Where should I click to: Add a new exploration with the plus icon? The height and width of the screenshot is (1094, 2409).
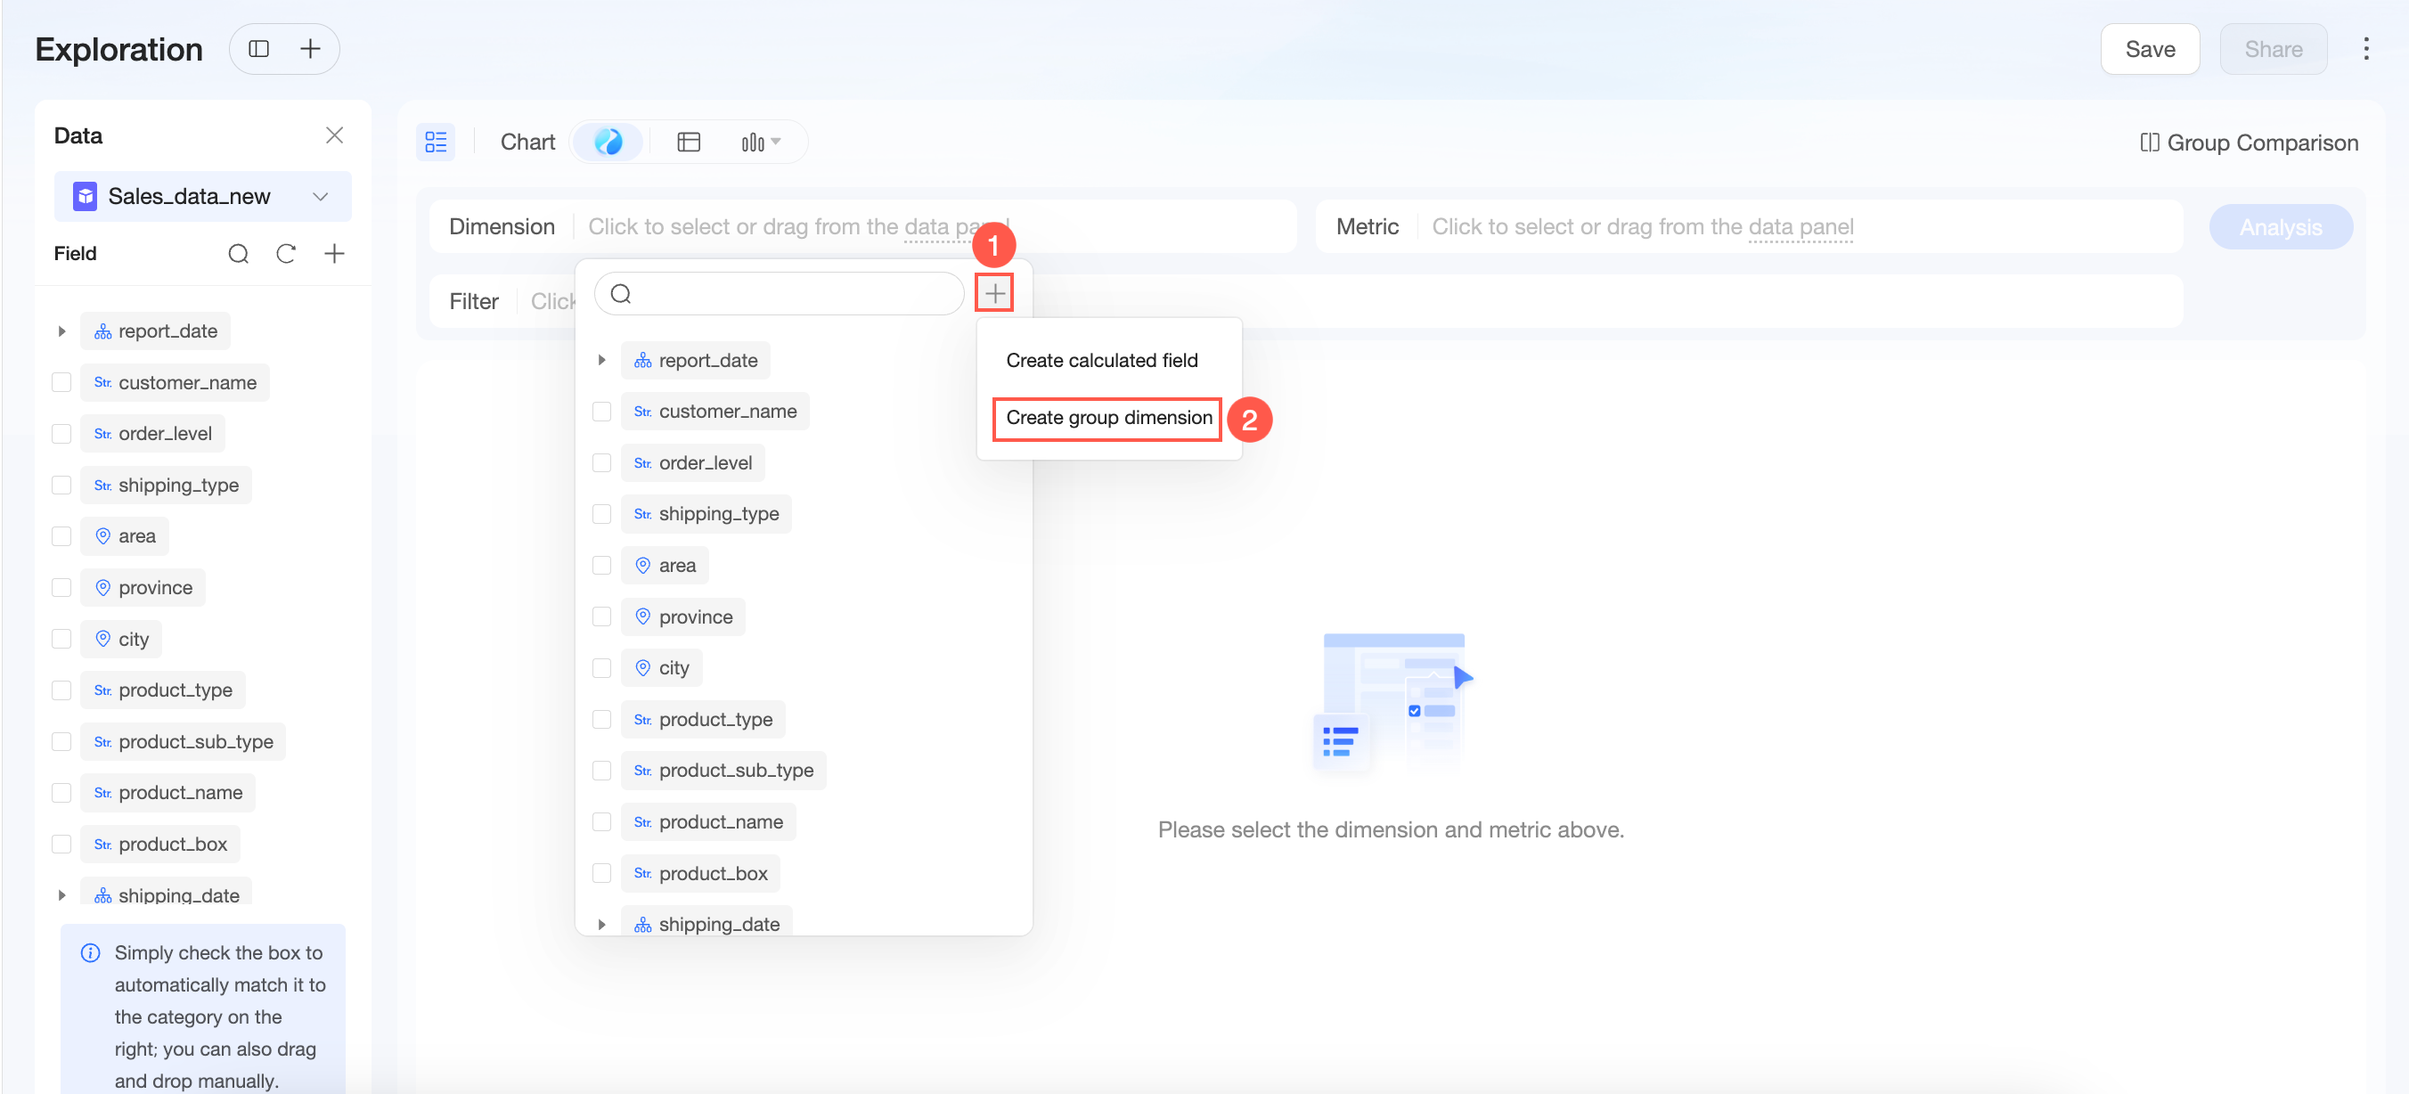(309, 49)
